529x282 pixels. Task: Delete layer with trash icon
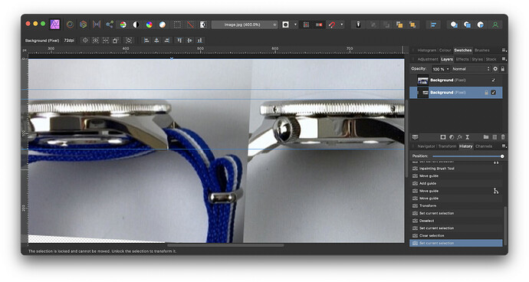click(x=503, y=137)
